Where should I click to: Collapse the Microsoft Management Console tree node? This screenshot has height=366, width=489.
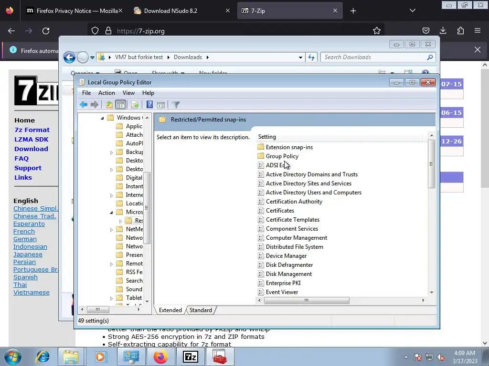(x=111, y=212)
